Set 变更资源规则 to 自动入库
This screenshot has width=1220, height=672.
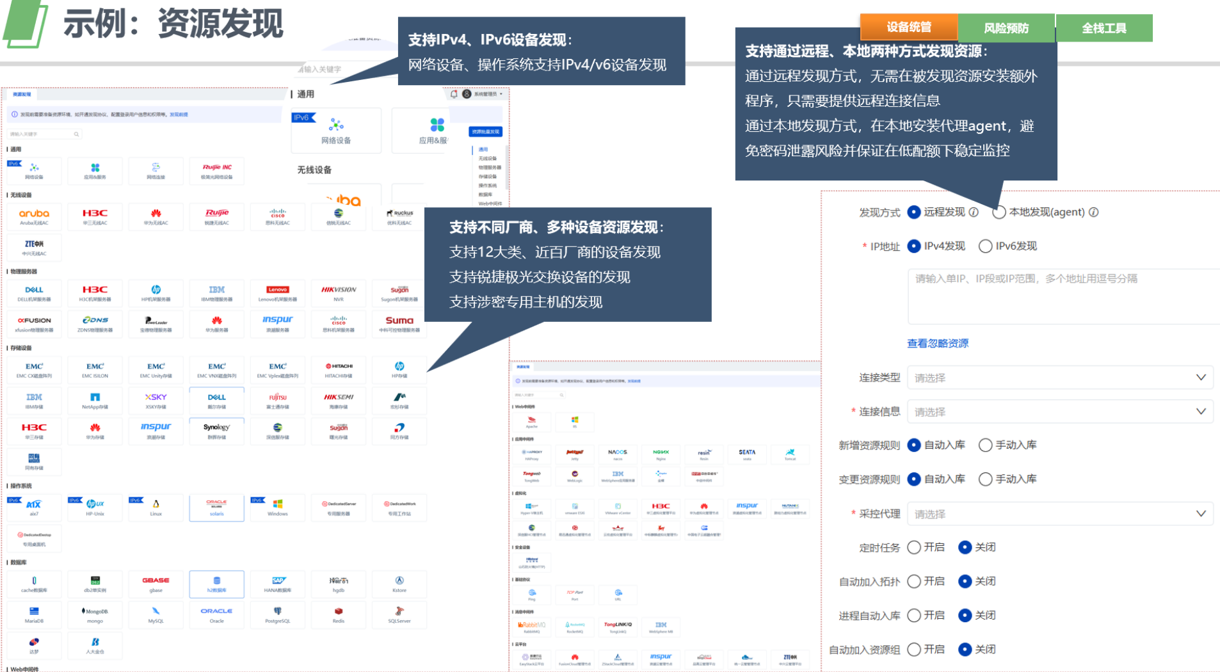coord(914,479)
